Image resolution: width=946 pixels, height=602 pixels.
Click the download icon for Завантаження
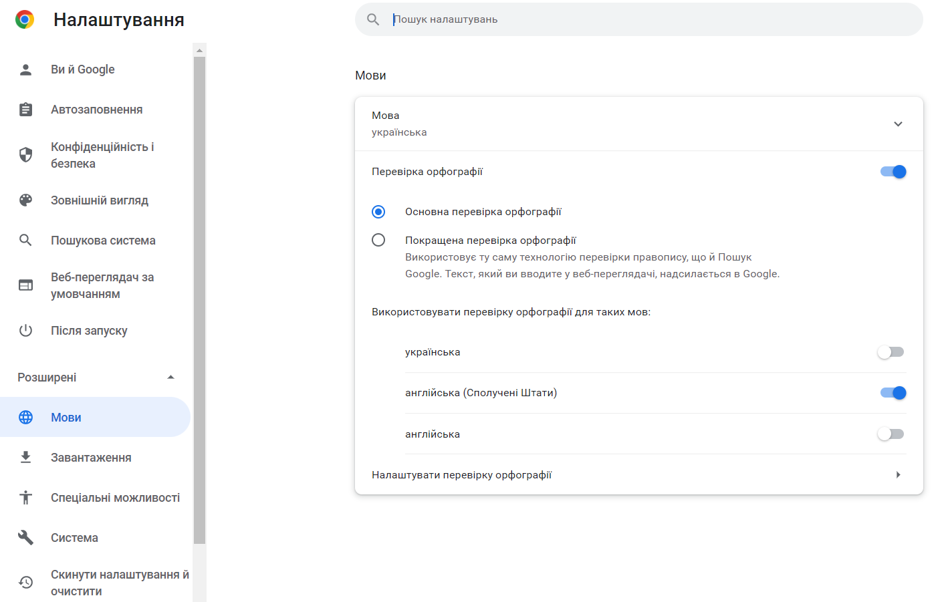[25, 457]
